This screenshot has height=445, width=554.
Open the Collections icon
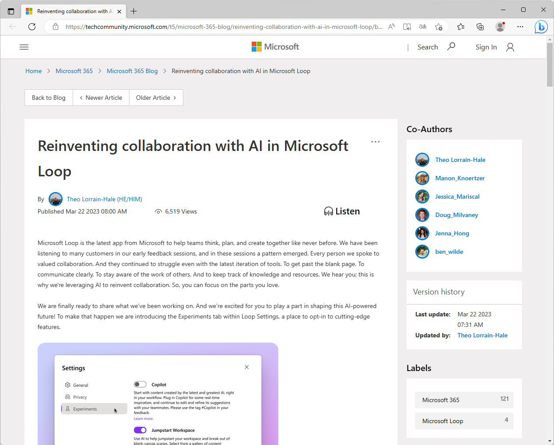pyautogui.click(x=480, y=27)
